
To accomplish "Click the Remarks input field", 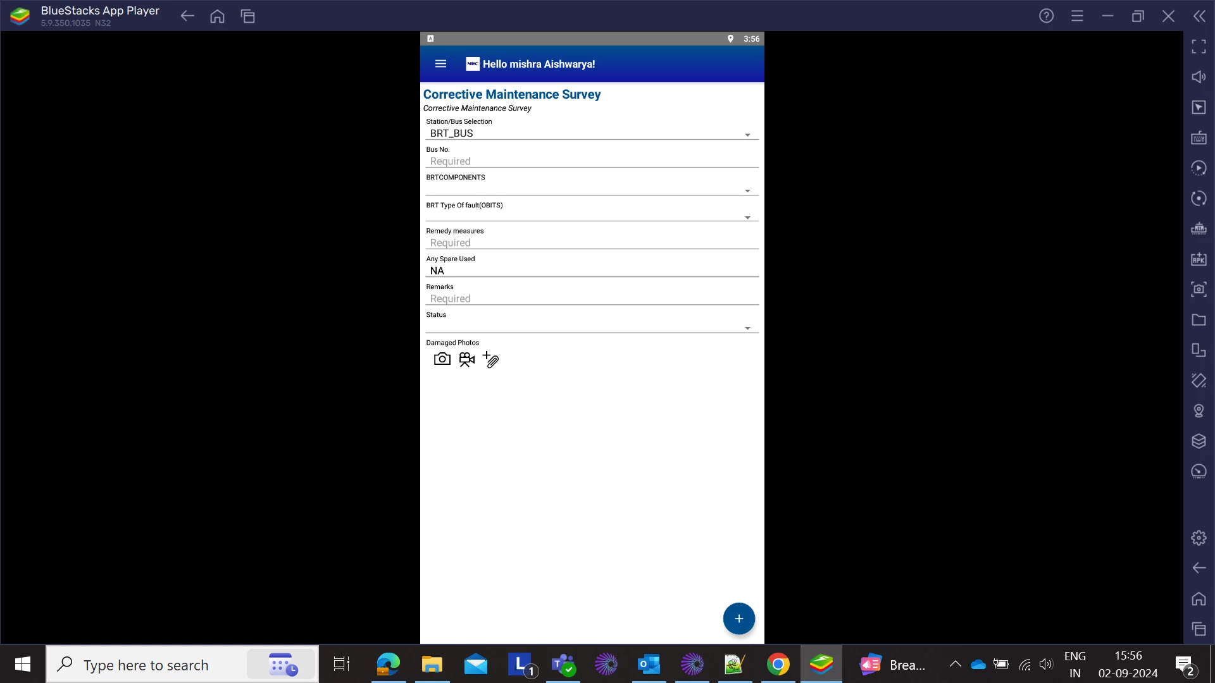I will tap(591, 299).
